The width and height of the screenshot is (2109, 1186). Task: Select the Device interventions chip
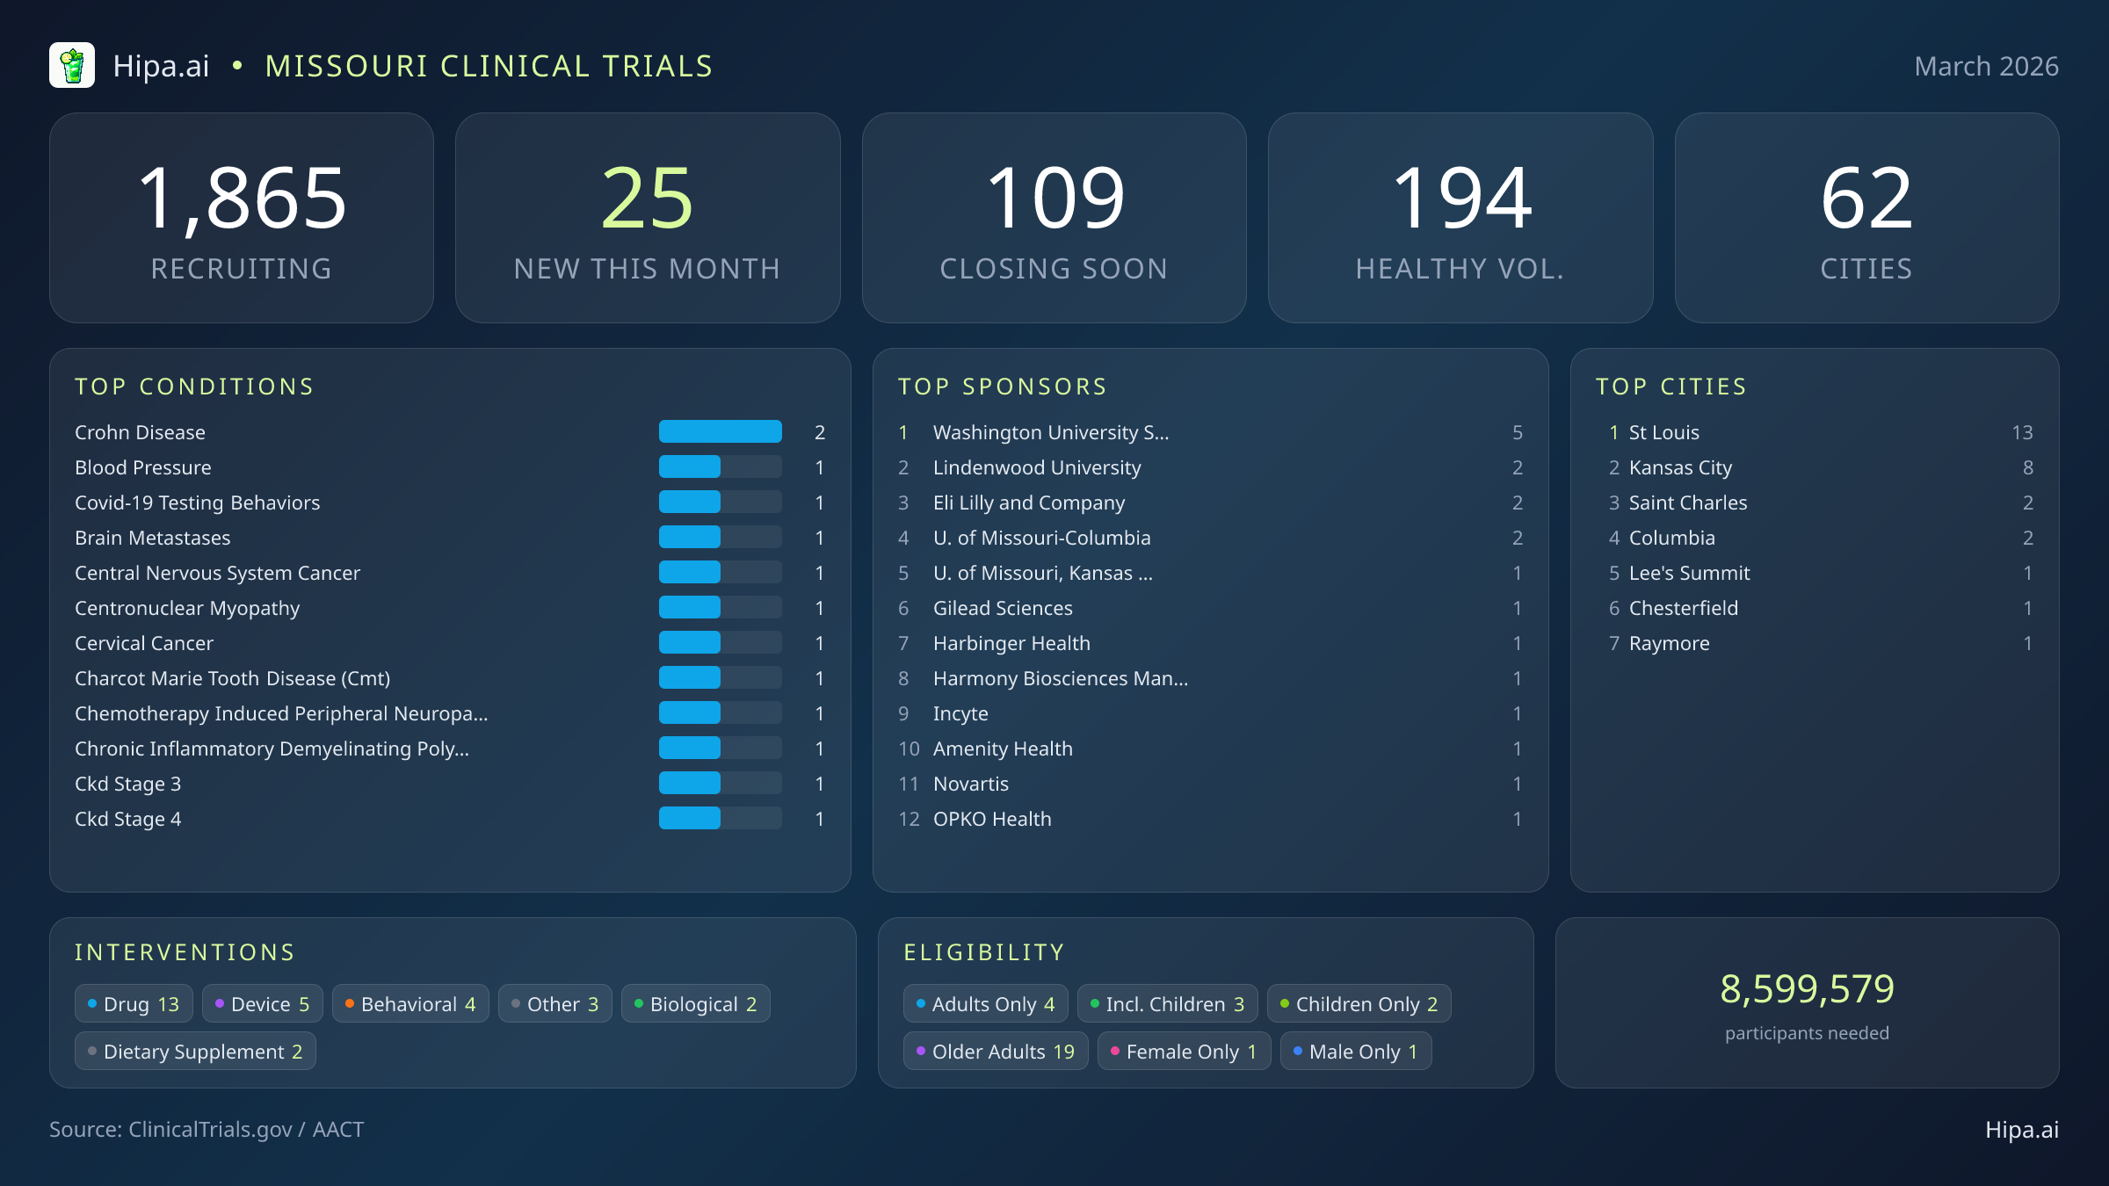click(262, 1003)
